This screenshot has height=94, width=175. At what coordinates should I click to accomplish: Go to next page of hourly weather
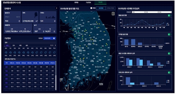tap(55, 45)
